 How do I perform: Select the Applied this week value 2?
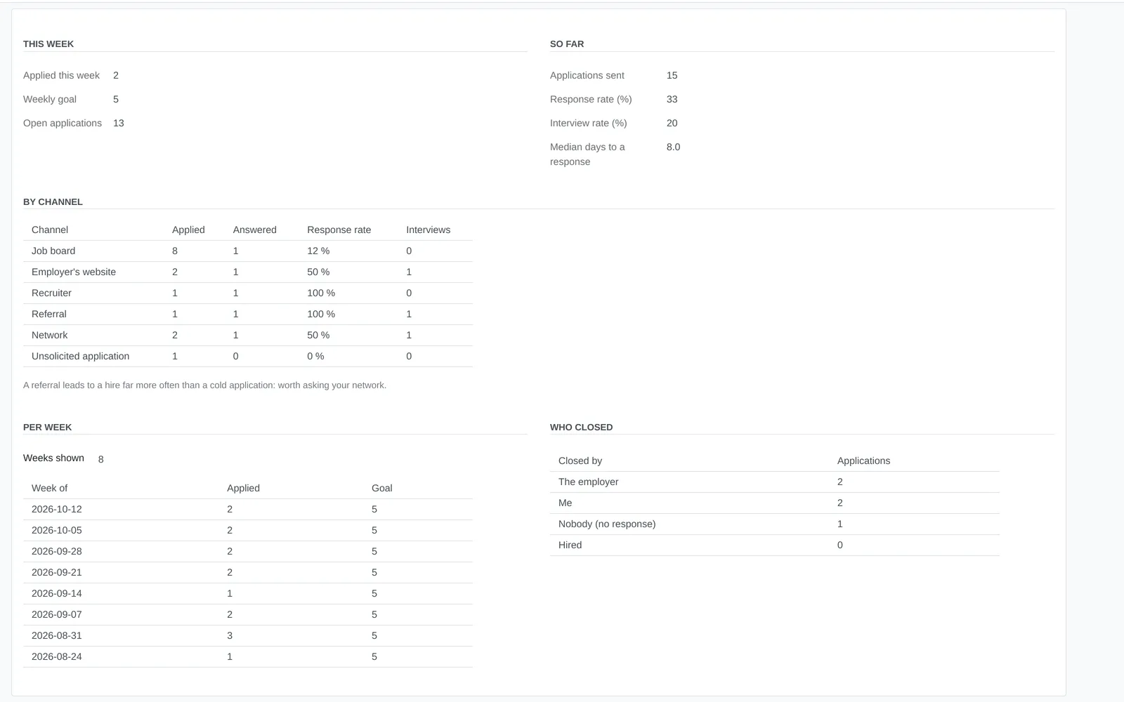coord(116,75)
